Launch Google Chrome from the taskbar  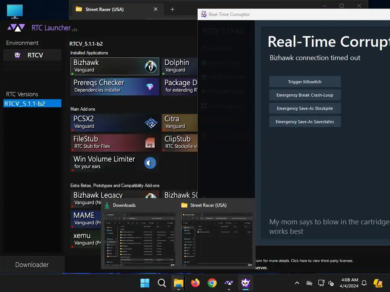tap(212, 283)
